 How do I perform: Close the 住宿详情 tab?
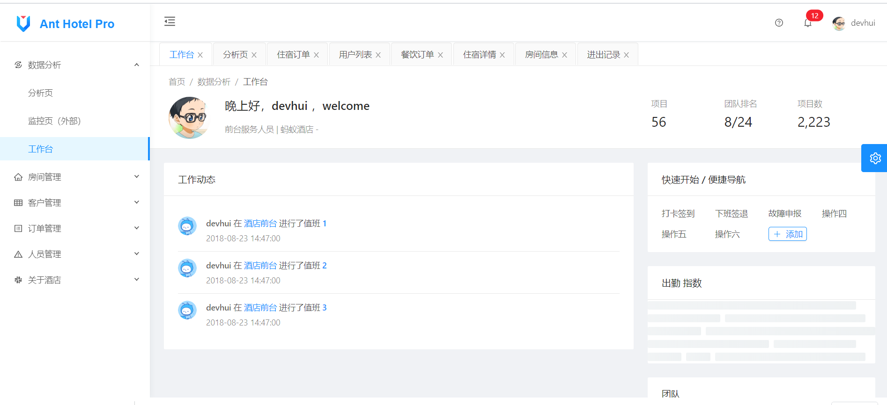pos(503,55)
